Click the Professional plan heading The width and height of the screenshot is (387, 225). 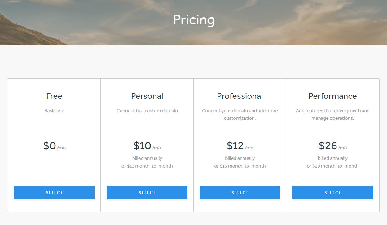pyautogui.click(x=240, y=96)
